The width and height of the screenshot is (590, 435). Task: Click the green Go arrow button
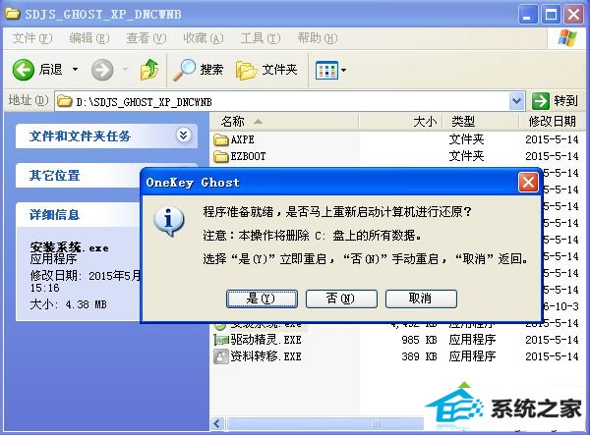(541, 101)
